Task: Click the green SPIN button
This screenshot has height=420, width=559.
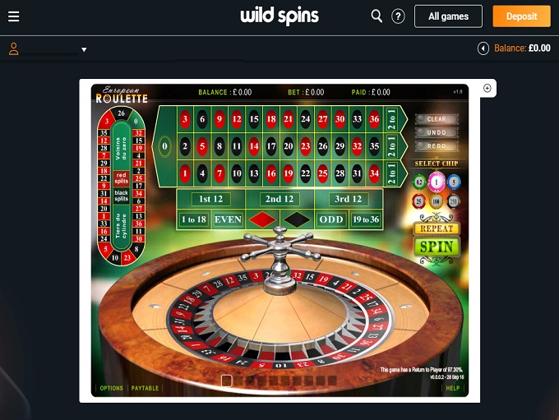Action: click(437, 247)
